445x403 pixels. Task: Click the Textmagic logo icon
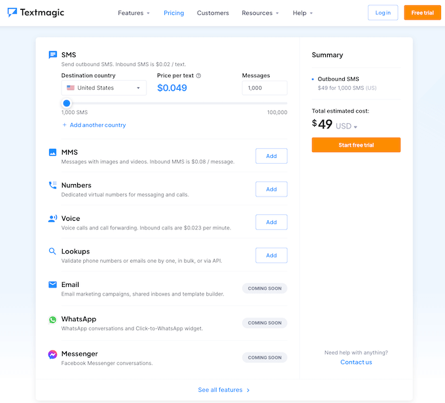[x=12, y=12]
